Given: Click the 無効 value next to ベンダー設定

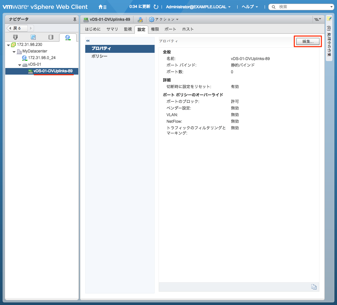Looking at the screenshot, I should (x=235, y=108).
